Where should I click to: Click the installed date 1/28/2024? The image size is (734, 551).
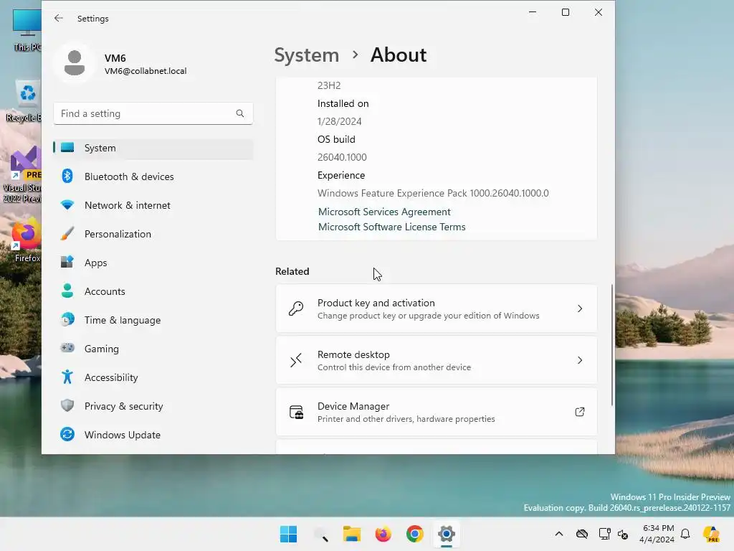click(339, 121)
